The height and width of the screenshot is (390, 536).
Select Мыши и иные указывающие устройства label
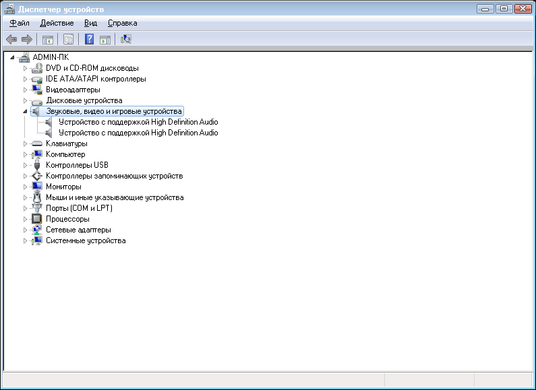click(115, 197)
